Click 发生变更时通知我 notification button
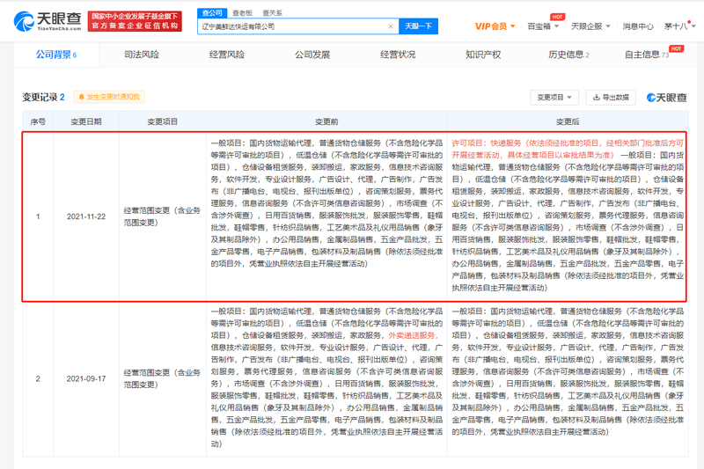The height and width of the screenshot is (469, 704). (109, 97)
